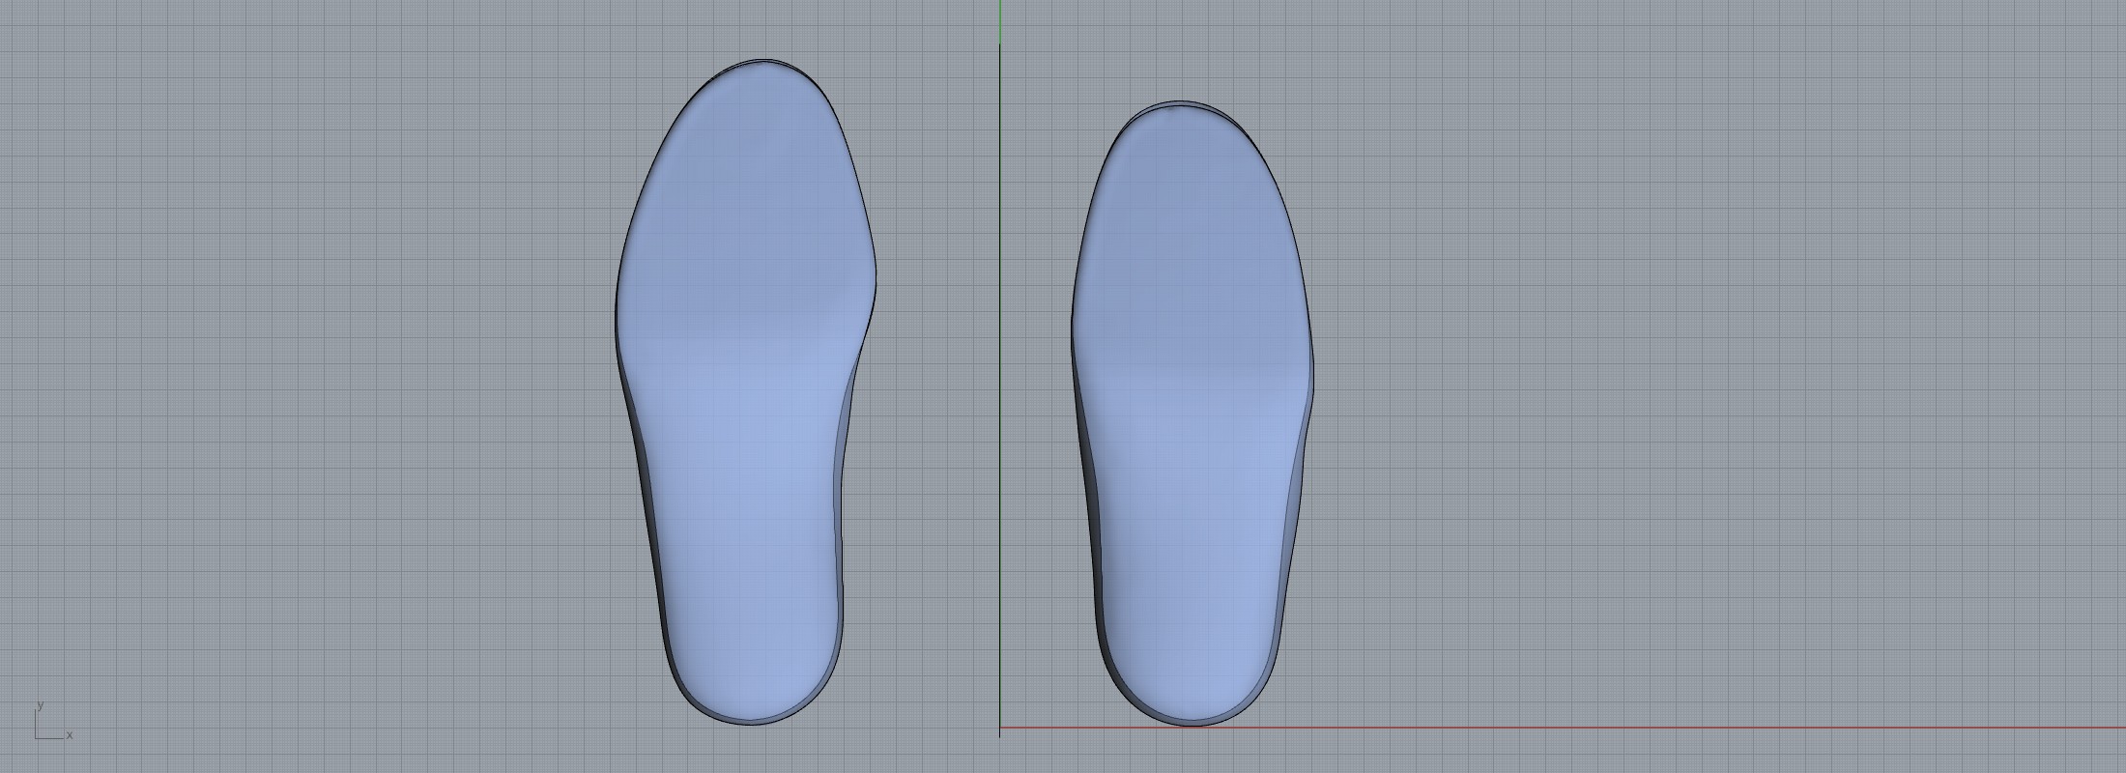Click the widest forefoot bulge of the left insole
Viewport: 2126px width, 773px height.
coord(872,280)
